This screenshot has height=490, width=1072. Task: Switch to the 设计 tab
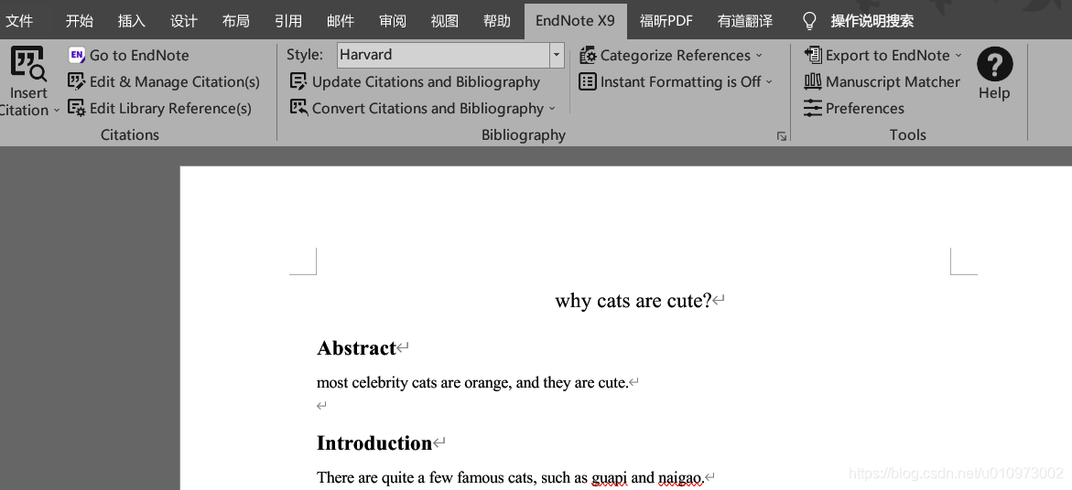click(x=184, y=21)
